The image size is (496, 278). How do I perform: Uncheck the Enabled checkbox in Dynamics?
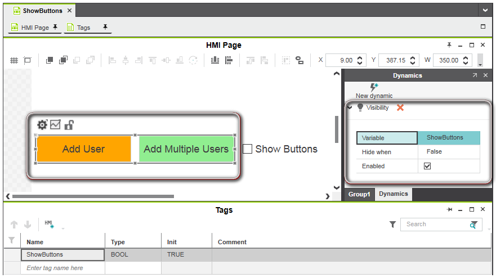(427, 166)
